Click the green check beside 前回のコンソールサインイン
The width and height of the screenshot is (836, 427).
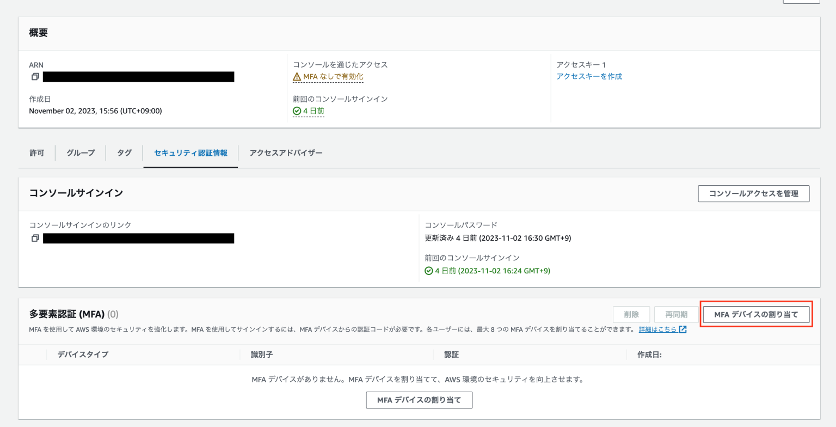click(297, 111)
